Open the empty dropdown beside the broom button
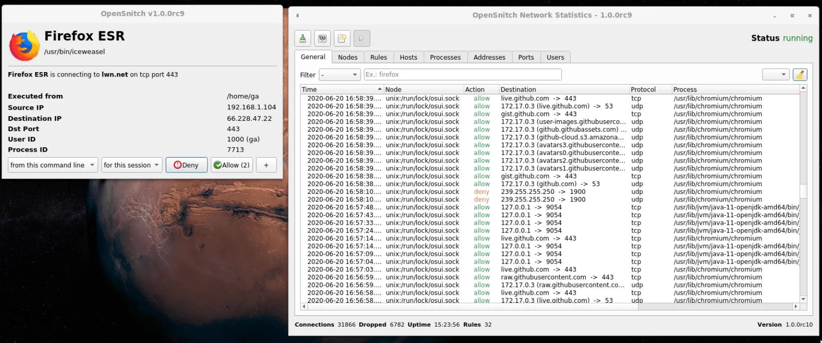Image resolution: width=822 pixels, height=343 pixels. (x=776, y=75)
